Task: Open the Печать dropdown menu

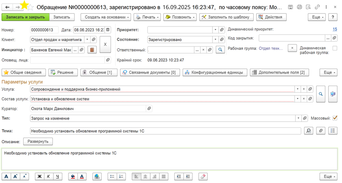Action: coord(147,17)
